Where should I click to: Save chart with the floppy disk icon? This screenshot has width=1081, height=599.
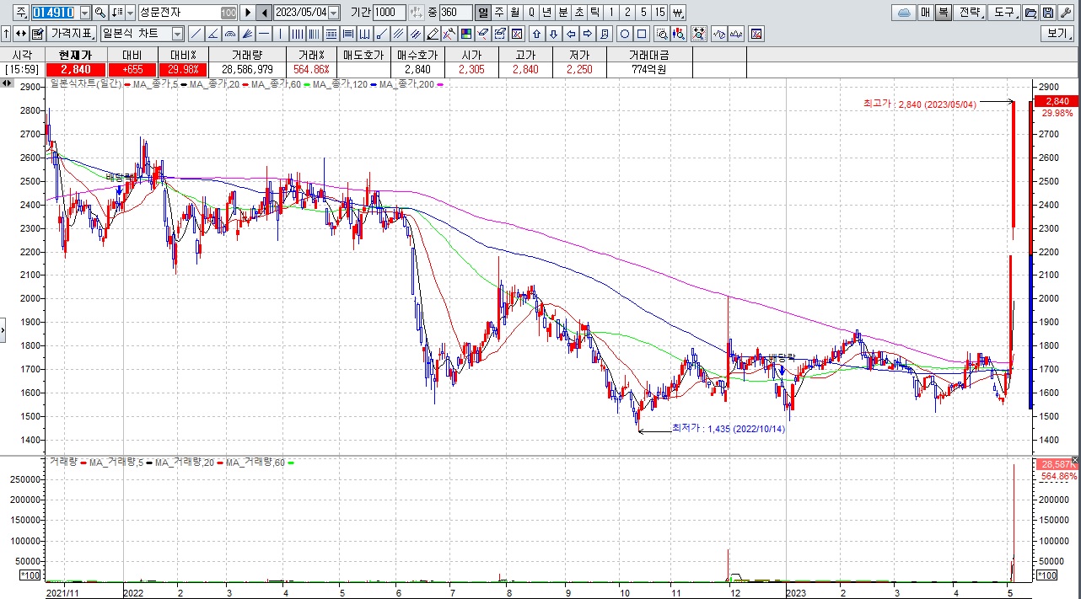(x=1047, y=13)
